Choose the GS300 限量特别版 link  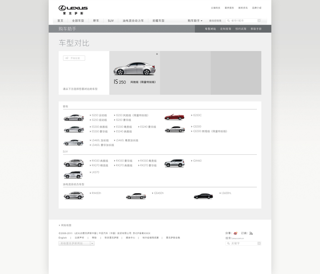click(210, 131)
